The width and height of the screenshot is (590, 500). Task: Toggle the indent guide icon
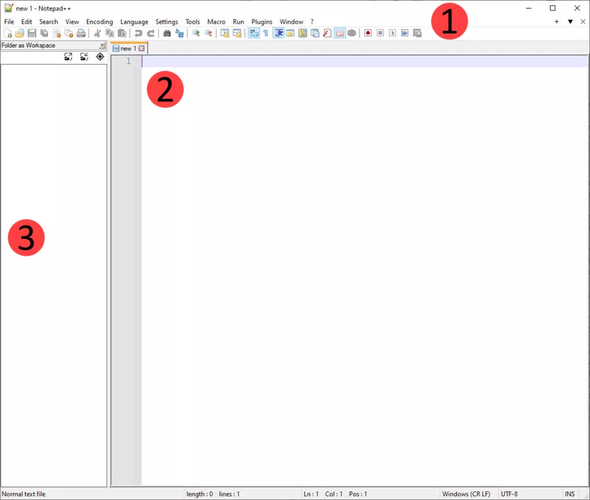pyautogui.click(x=279, y=33)
